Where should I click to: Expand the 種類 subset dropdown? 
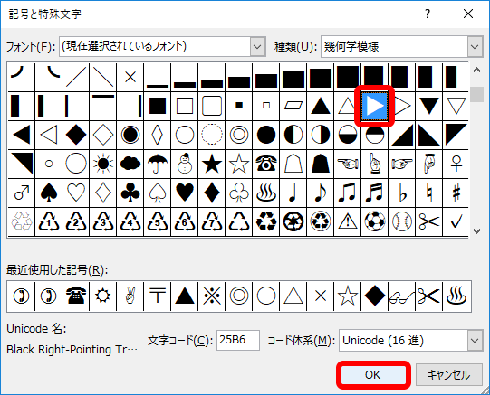(475, 47)
